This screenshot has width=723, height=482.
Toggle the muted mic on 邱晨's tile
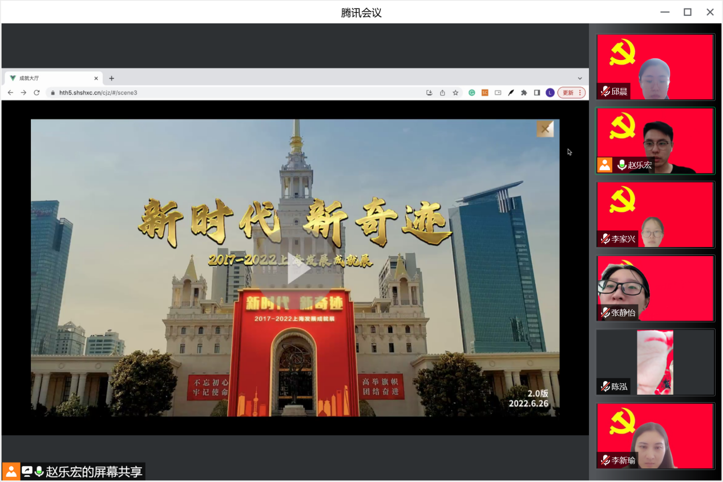pyautogui.click(x=605, y=91)
